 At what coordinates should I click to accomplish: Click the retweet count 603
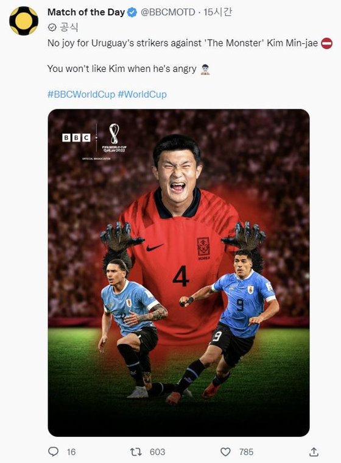tap(157, 452)
